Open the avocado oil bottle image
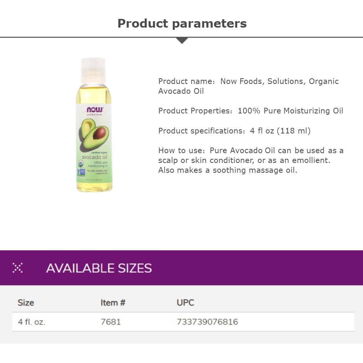The image size is (363, 363). point(94,125)
